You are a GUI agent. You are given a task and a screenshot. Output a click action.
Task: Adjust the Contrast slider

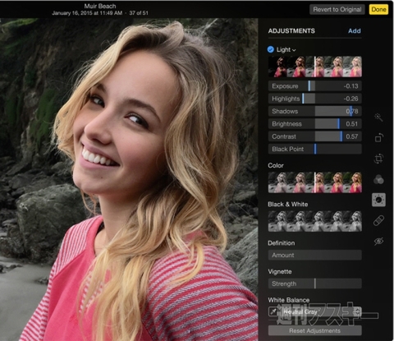click(x=315, y=136)
